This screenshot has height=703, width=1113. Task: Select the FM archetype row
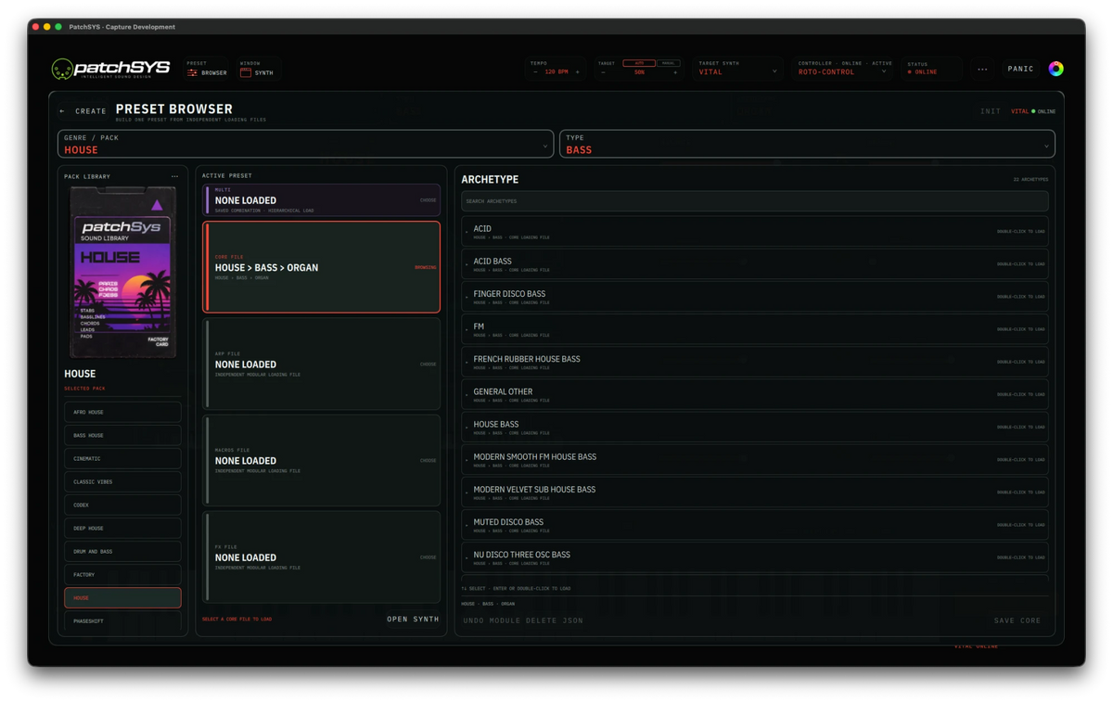pos(755,329)
